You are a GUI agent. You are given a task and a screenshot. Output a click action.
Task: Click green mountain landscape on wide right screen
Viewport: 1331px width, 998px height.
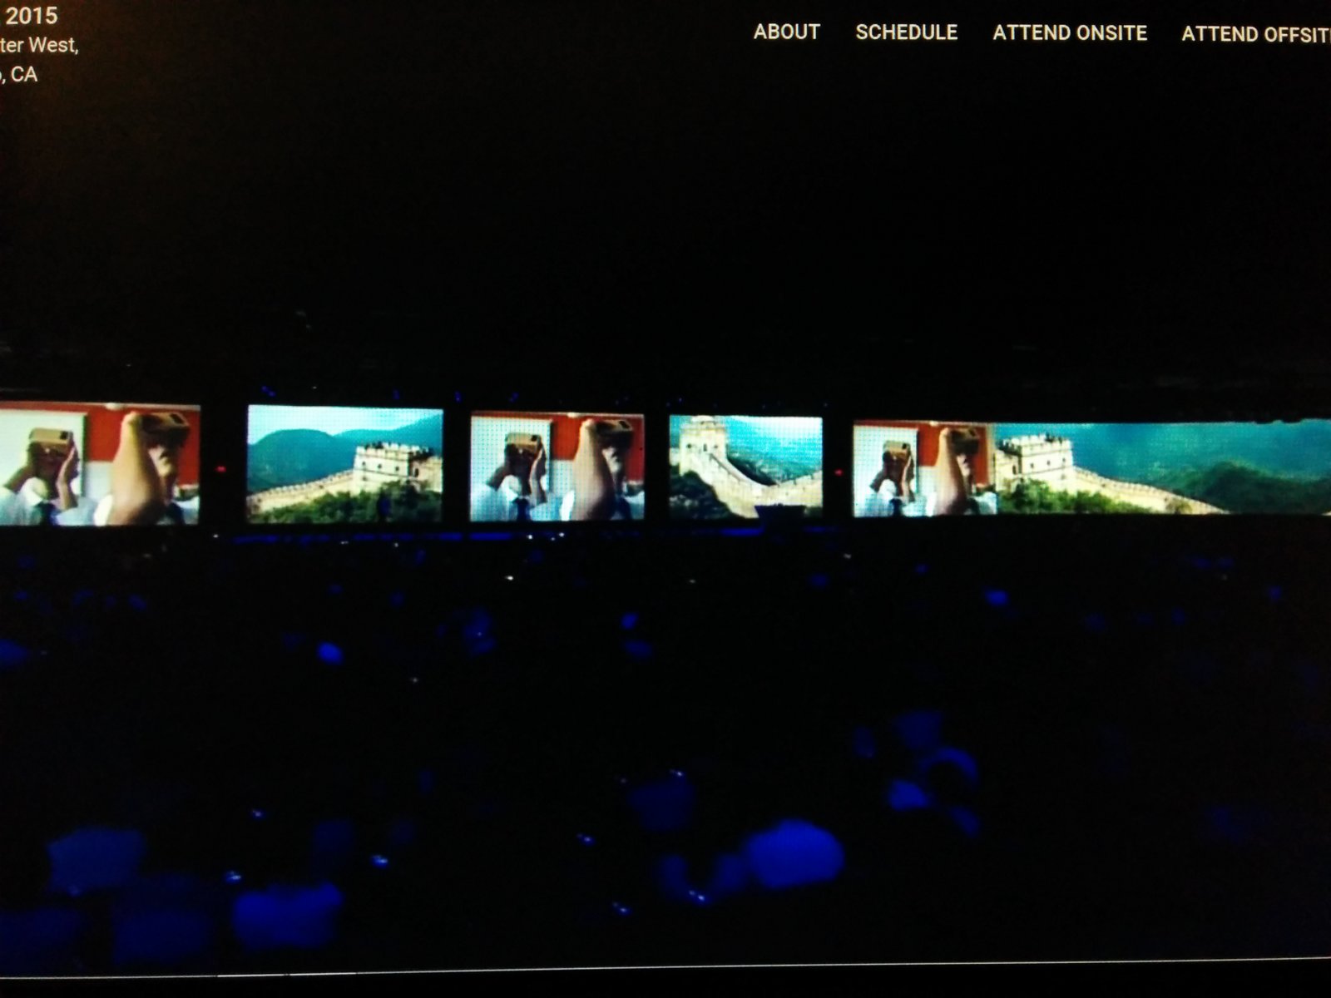[1231, 478]
